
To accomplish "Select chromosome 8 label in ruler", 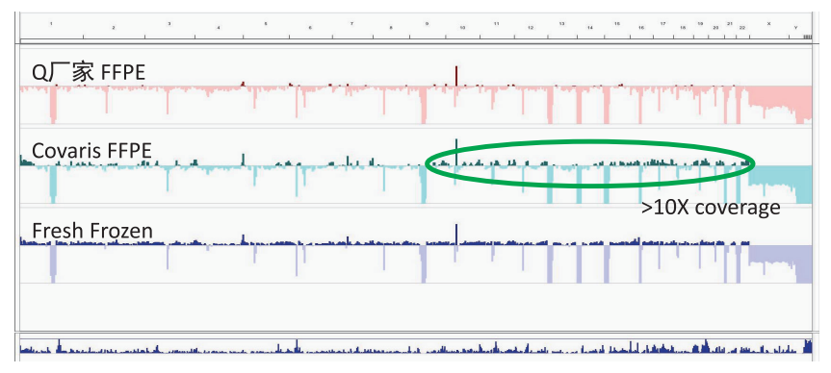I will 391,27.
